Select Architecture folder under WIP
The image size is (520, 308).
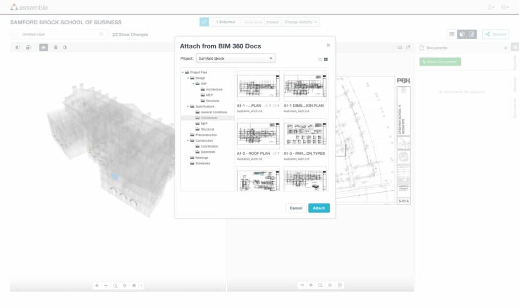[x=212, y=89]
